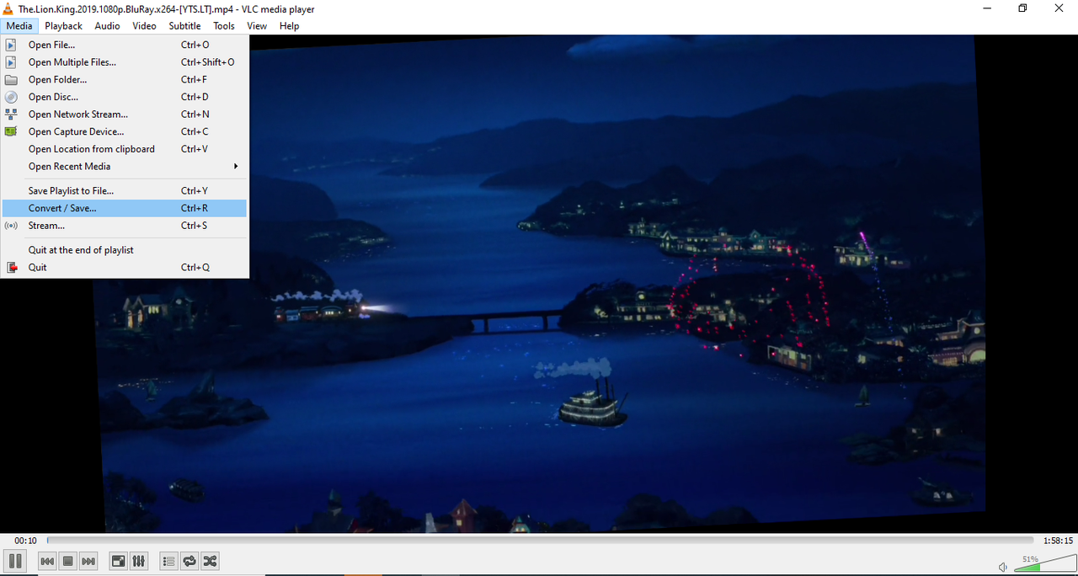The height and width of the screenshot is (576, 1078).
Task: Toggle remaining time on 1:58:15 label
Action: pyautogui.click(x=1058, y=541)
